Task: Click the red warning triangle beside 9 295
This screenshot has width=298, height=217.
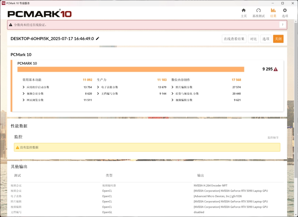Action: 276,69
